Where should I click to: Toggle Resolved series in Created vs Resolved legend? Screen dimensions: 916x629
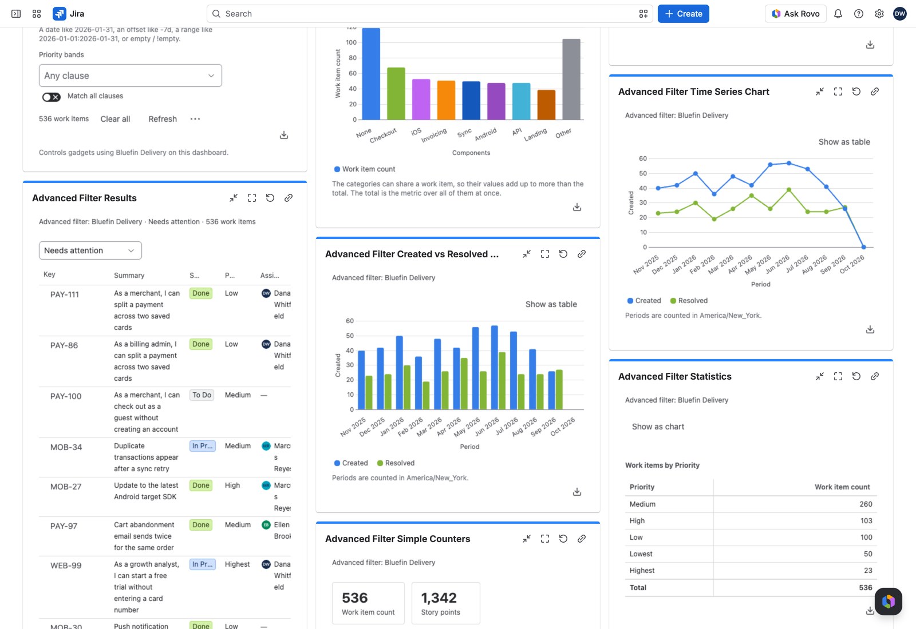point(396,463)
